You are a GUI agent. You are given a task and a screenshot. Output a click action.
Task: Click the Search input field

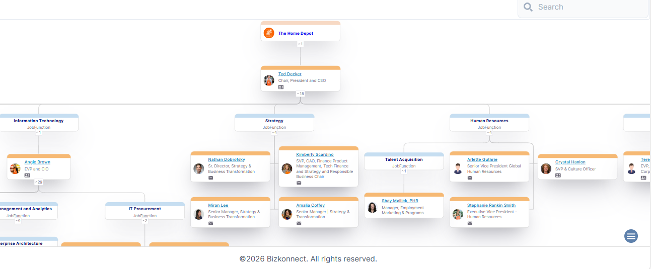[583, 7]
